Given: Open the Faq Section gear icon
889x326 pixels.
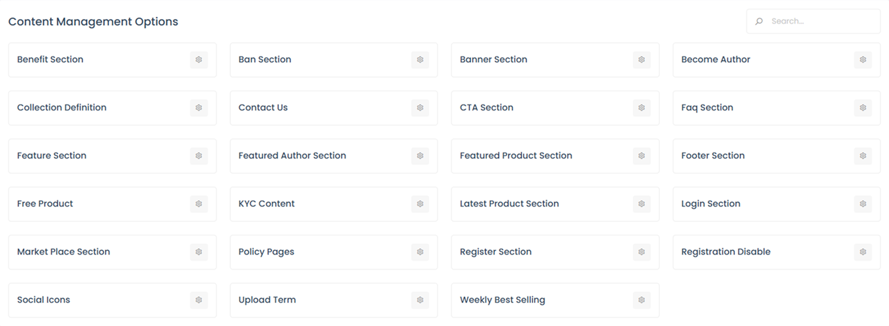Looking at the screenshot, I should 863,108.
